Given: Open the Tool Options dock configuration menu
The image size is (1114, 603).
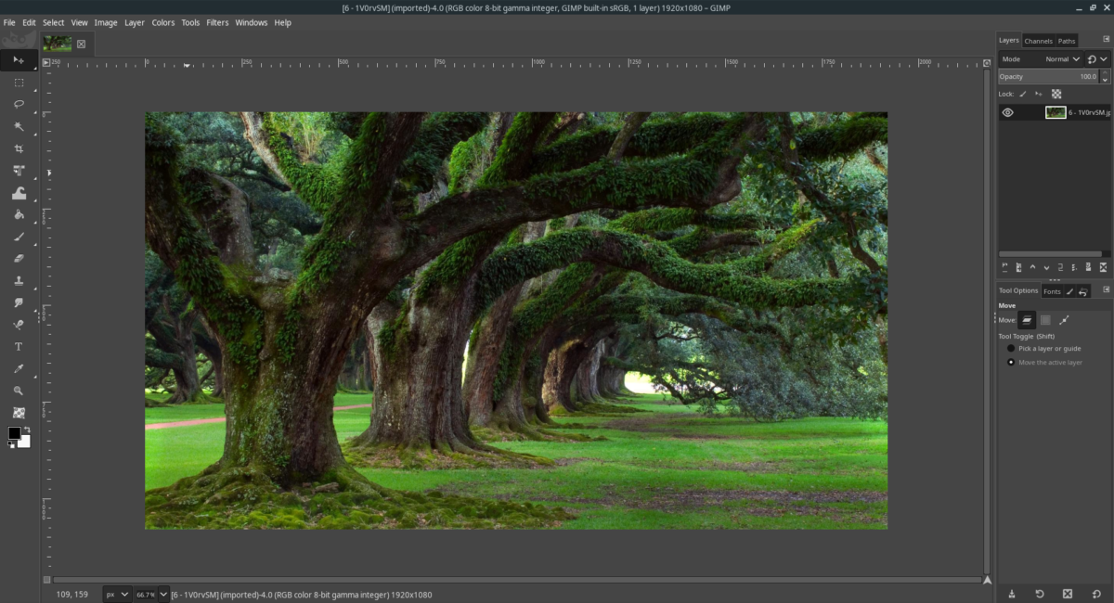Looking at the screenshot, I should (x=1107, y=290).
